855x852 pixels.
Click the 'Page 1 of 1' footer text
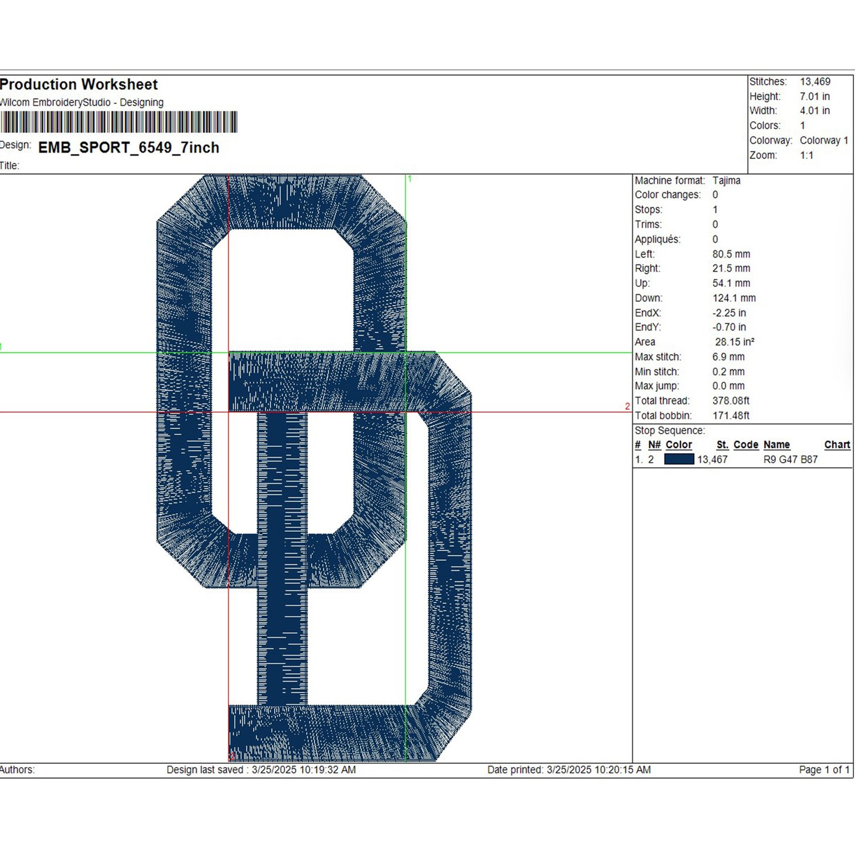coord(824,770)
